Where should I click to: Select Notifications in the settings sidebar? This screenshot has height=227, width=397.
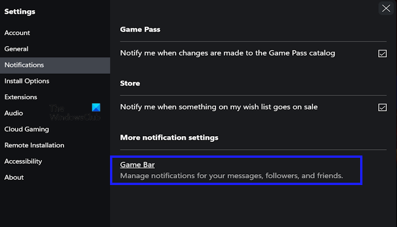[24, 65]
